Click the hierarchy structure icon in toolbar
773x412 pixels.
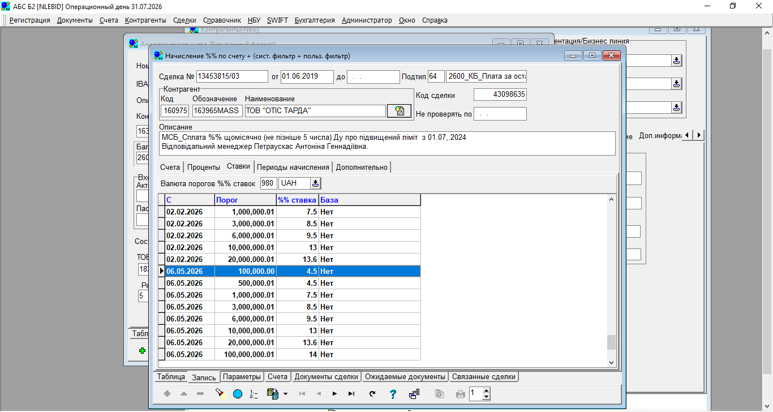click(414, 393)
